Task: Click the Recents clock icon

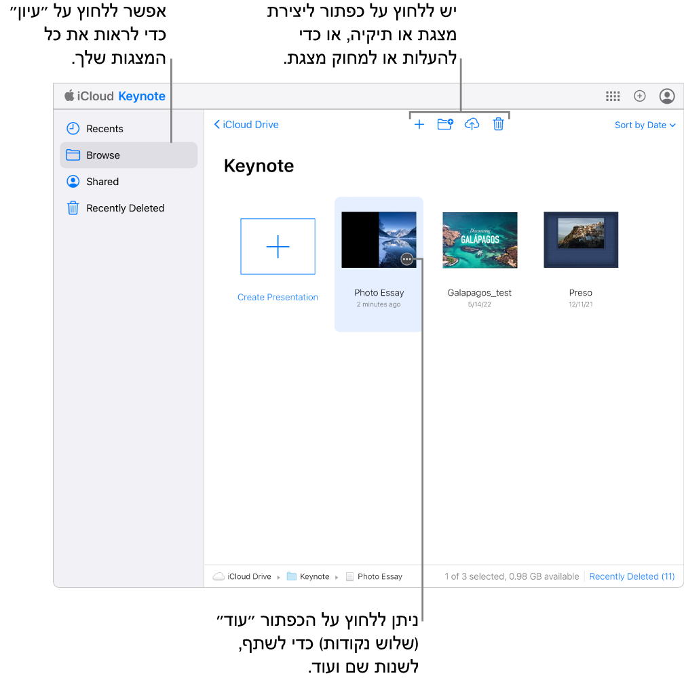Action: 73,129
